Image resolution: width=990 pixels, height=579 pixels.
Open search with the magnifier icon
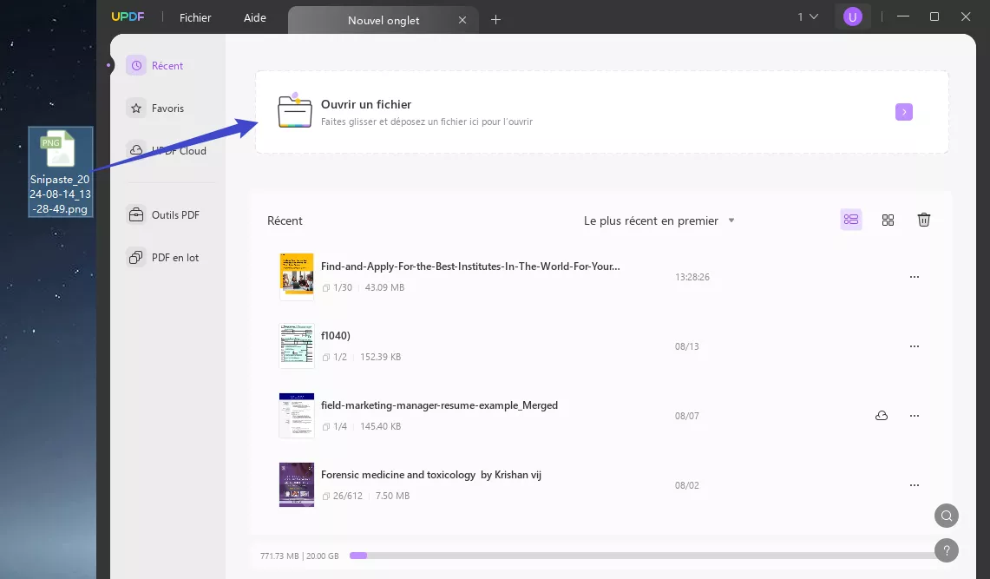[946, 516]
